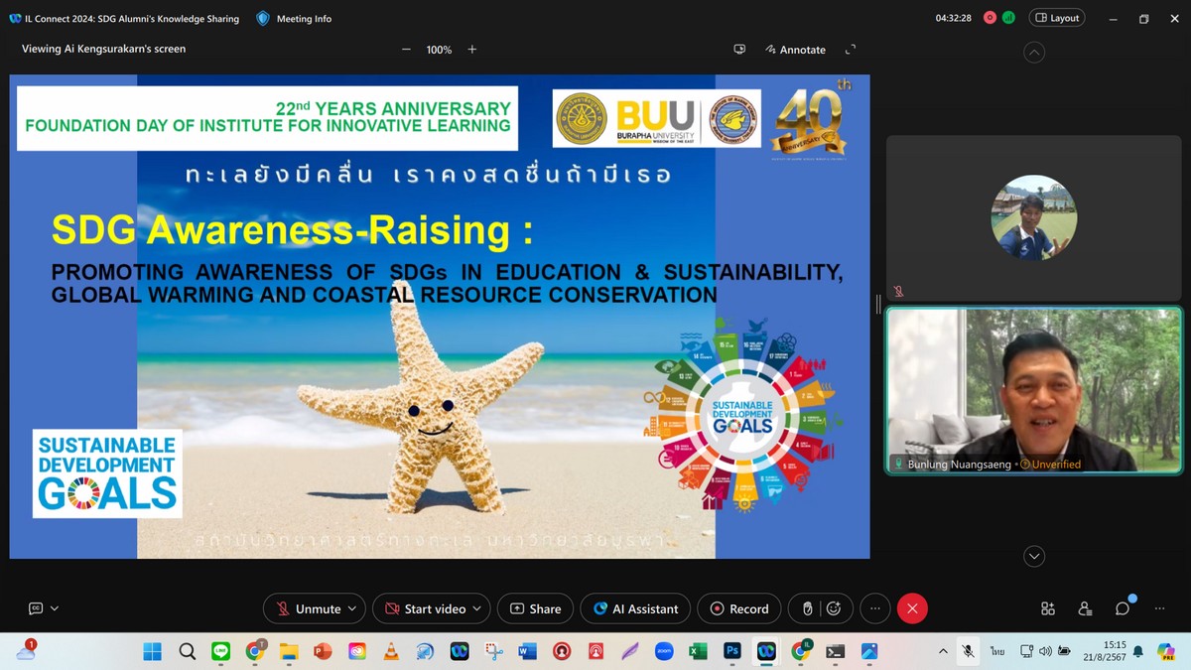The image size is (1191, 670).
Task: Click the Share content button
Action: point(536,608)
